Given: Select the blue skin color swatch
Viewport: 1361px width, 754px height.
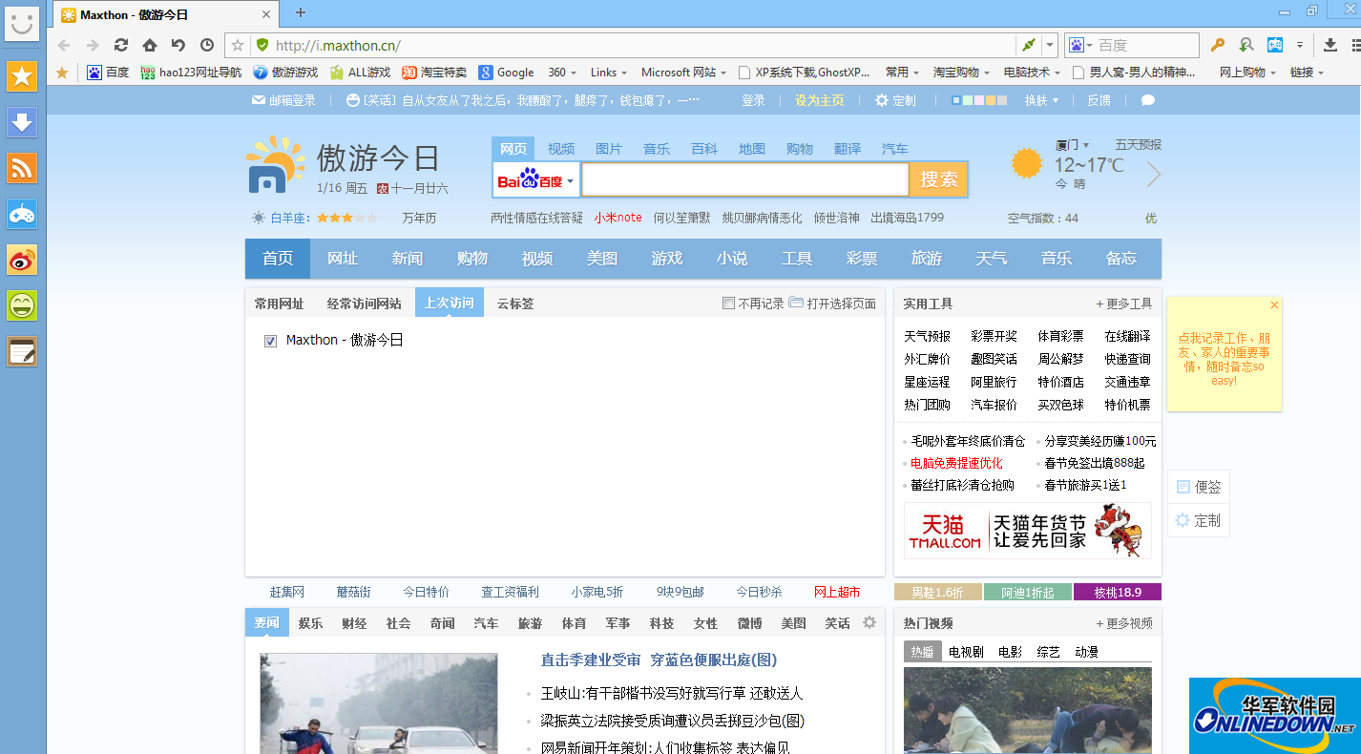Looking at the screenshot, I should point(956,100).
